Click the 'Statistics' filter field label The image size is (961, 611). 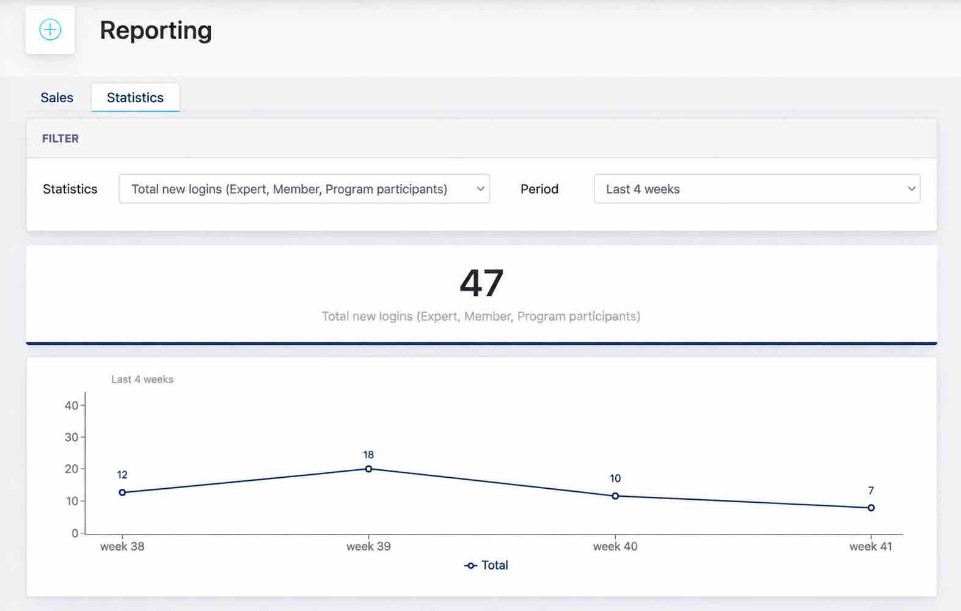[70, 189]
